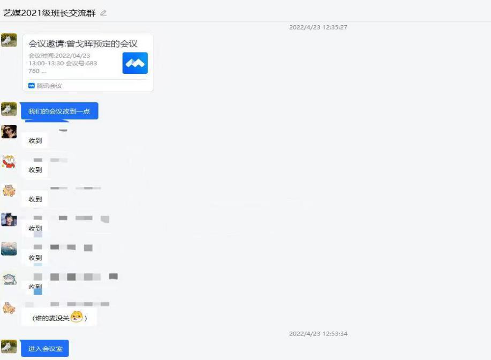Image resolution: width=491 pixels, height=360 pixels.
Task: Click the dark-haired person photo avatar
Action: point(9,220)
